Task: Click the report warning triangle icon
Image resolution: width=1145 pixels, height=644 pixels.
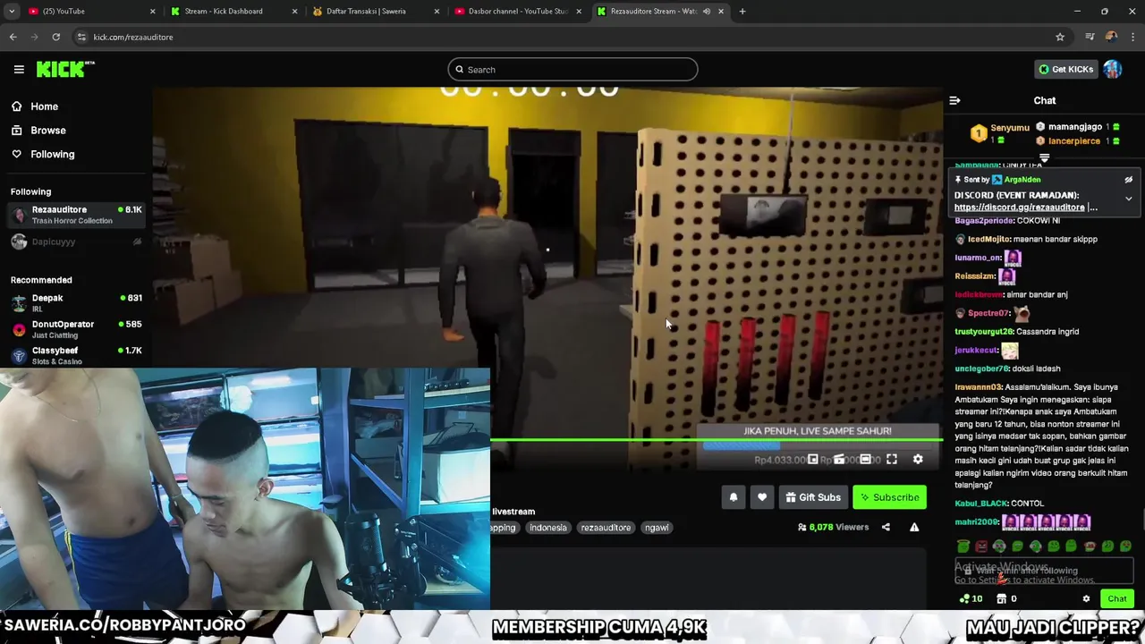Action: [914, 528]
